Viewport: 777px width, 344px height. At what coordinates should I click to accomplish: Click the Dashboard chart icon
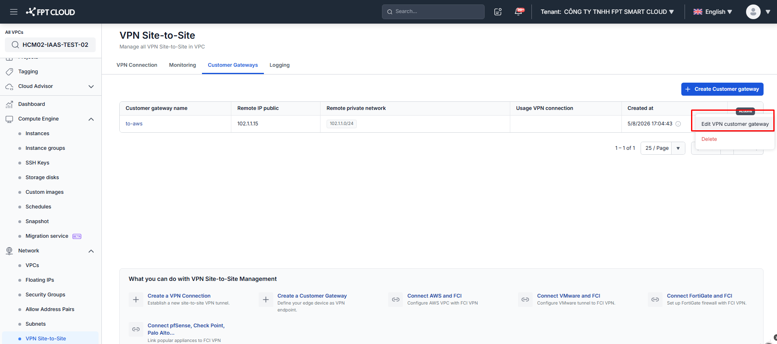9,104
